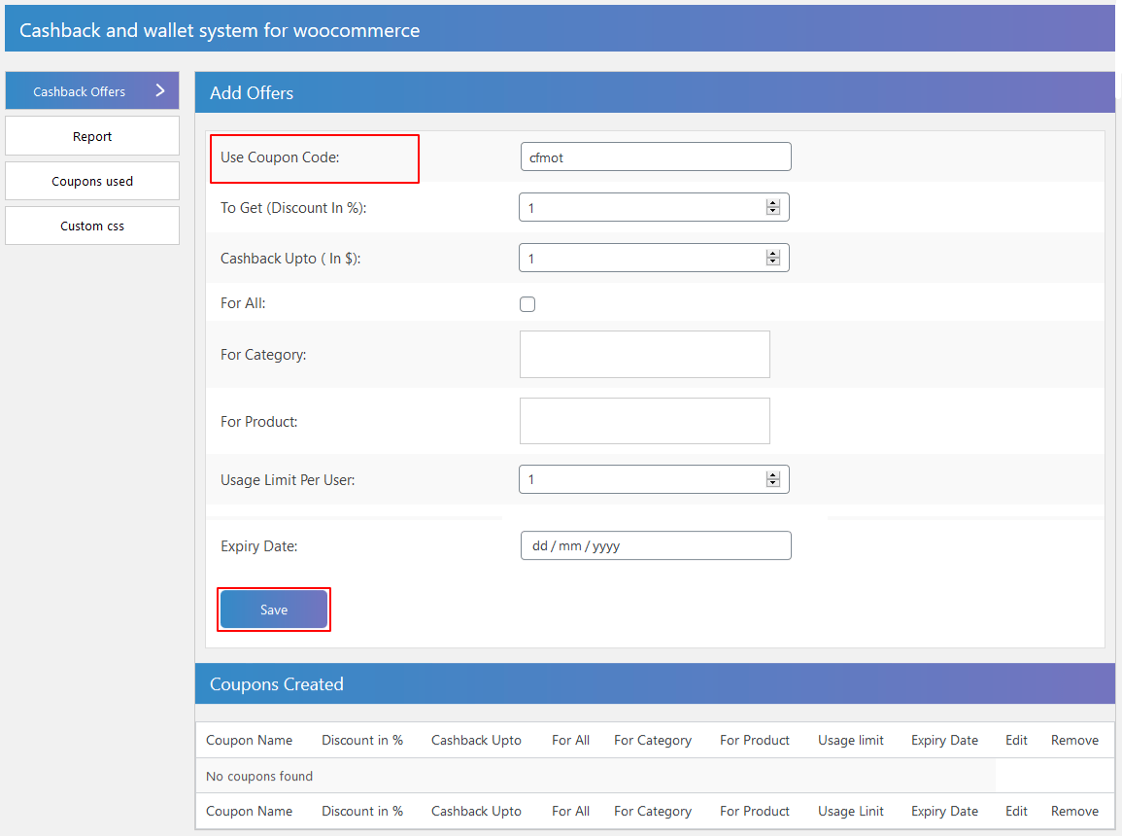
Task: Click the Coupon Name footer column label
Action: (x=249, y=811)
